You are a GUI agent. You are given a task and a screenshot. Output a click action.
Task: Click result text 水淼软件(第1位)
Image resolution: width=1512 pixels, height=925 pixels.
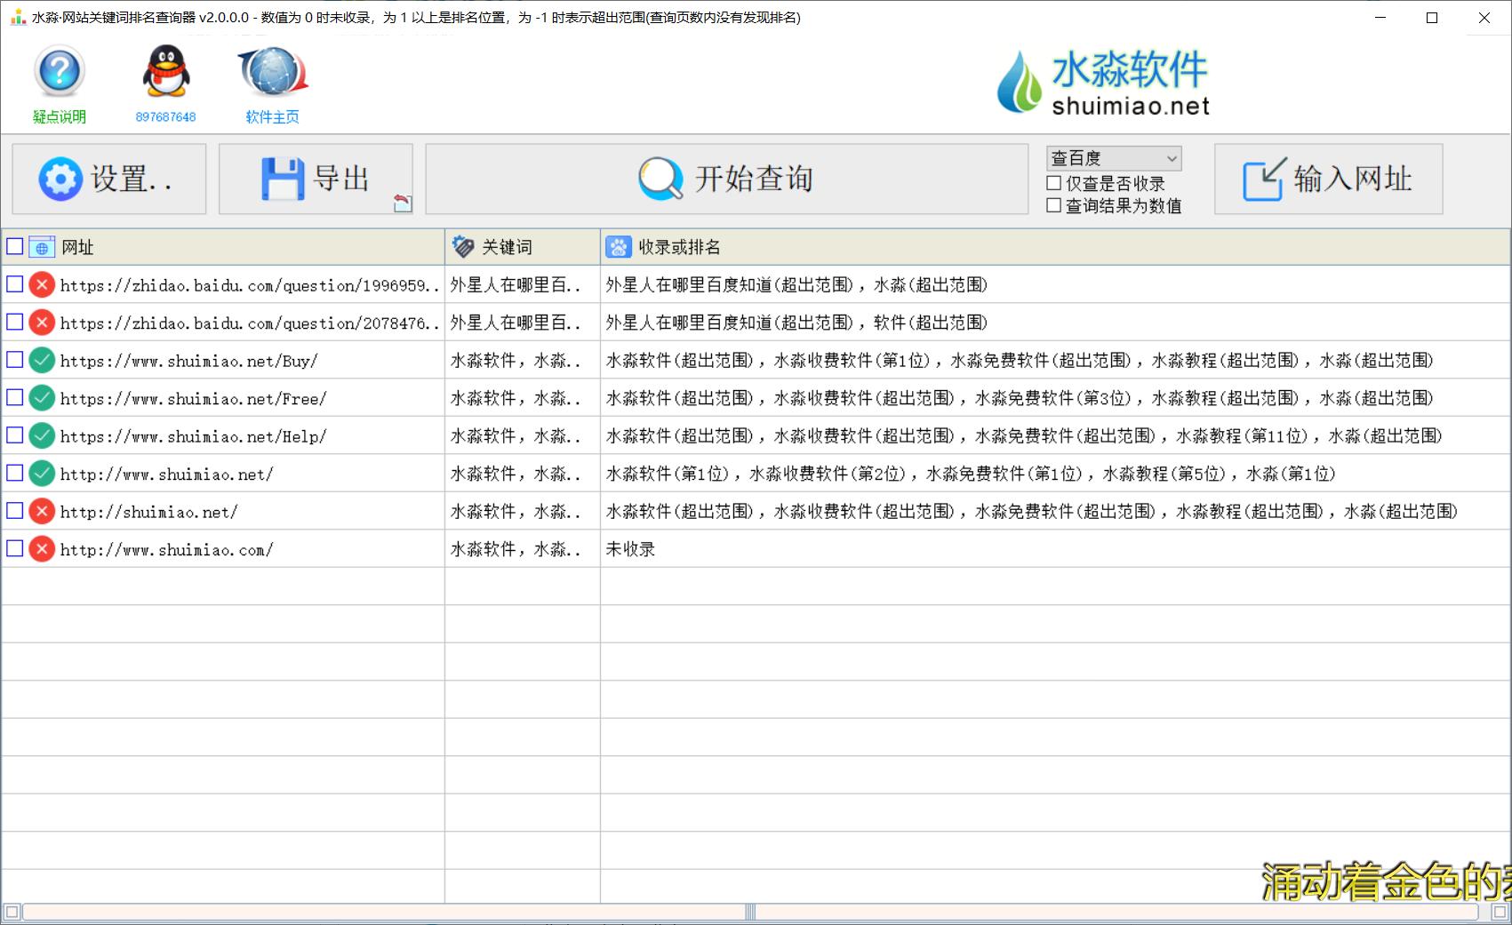(x=667, y=474)
